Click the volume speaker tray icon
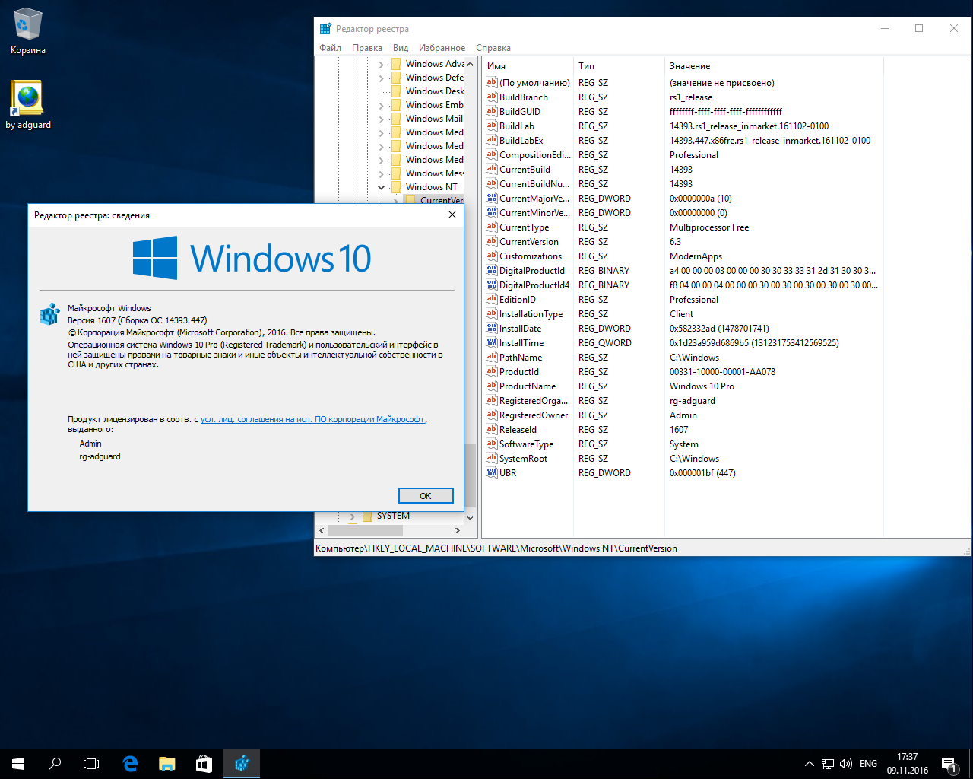The width and height of the screenshot is (973, 779). click(846, 764)
